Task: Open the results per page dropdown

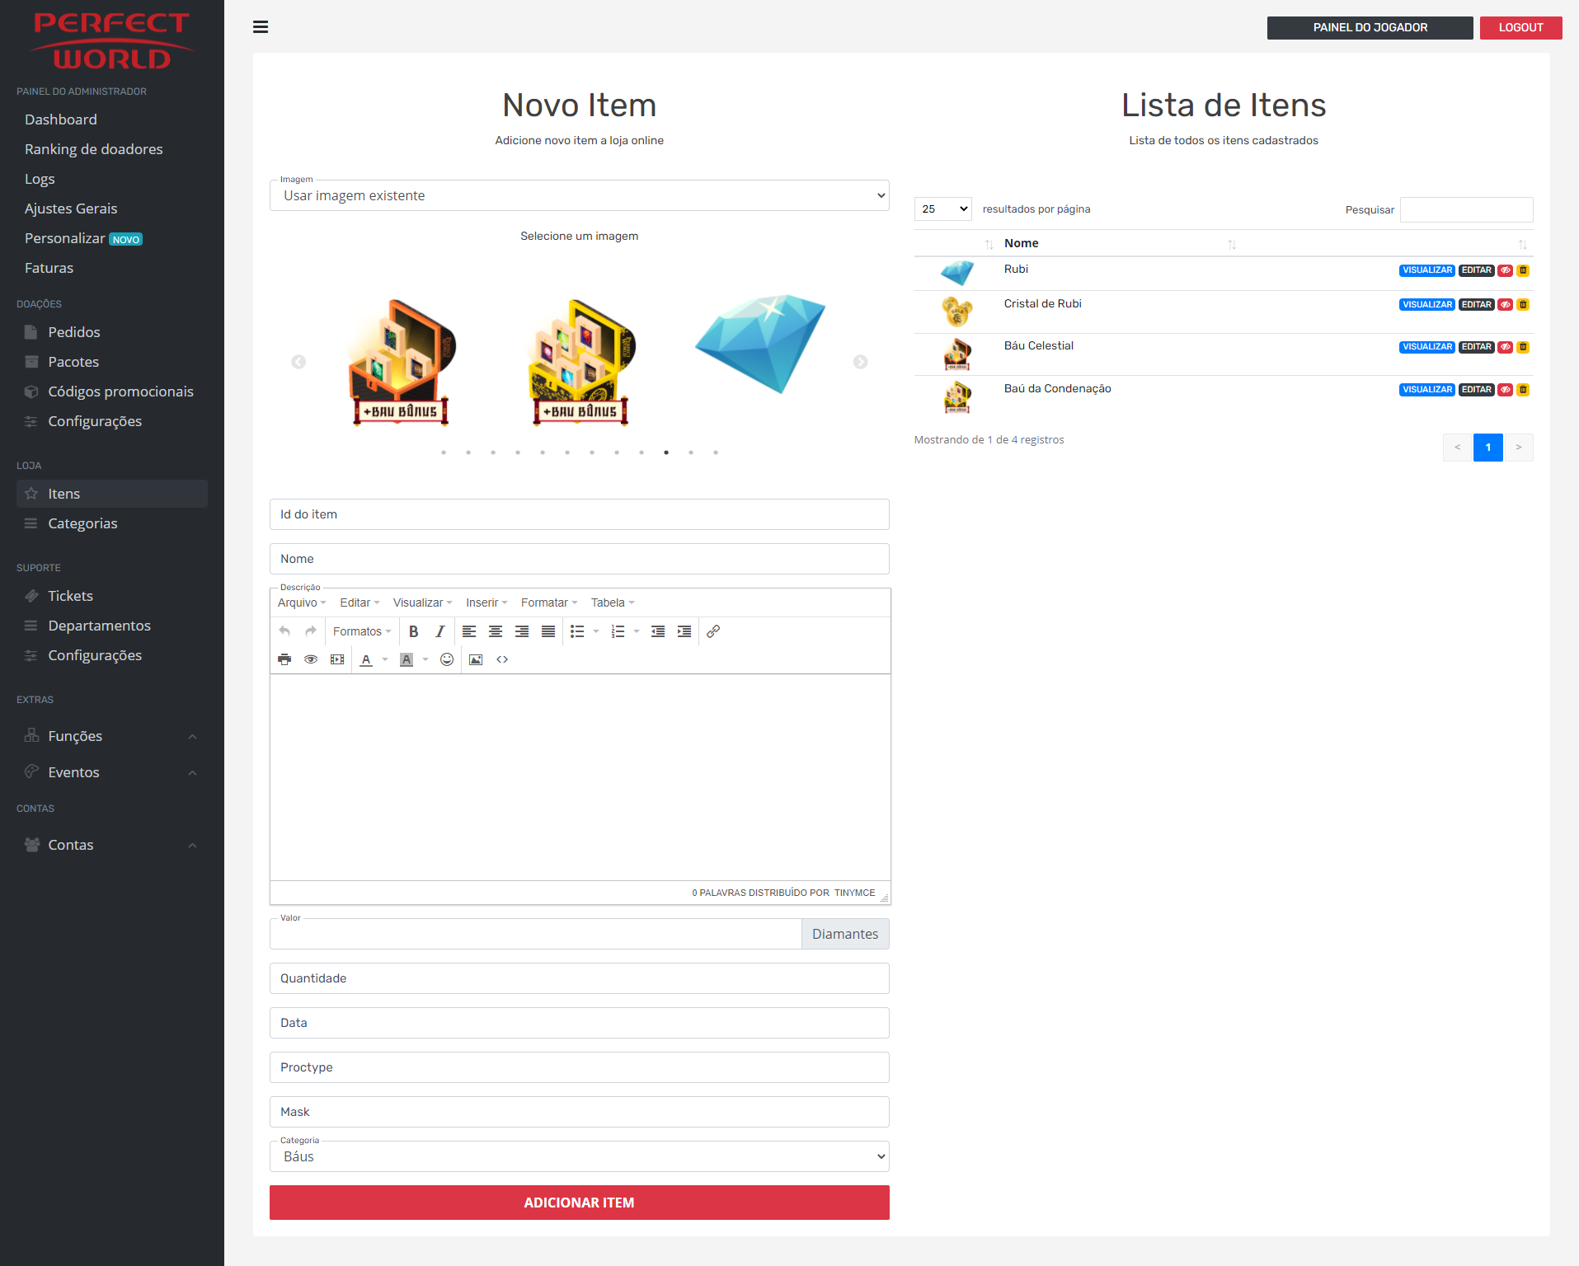Action: pos(942,209)
